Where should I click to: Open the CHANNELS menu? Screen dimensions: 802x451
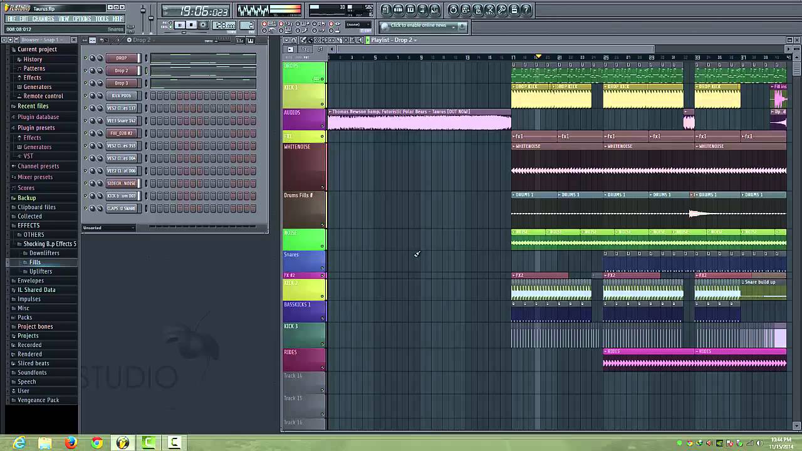43,19
